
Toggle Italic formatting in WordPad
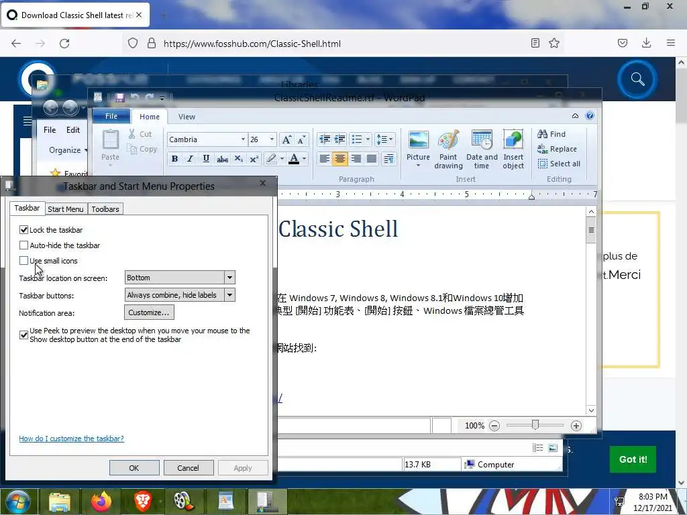pyautogui.click(x=190, y=158)
